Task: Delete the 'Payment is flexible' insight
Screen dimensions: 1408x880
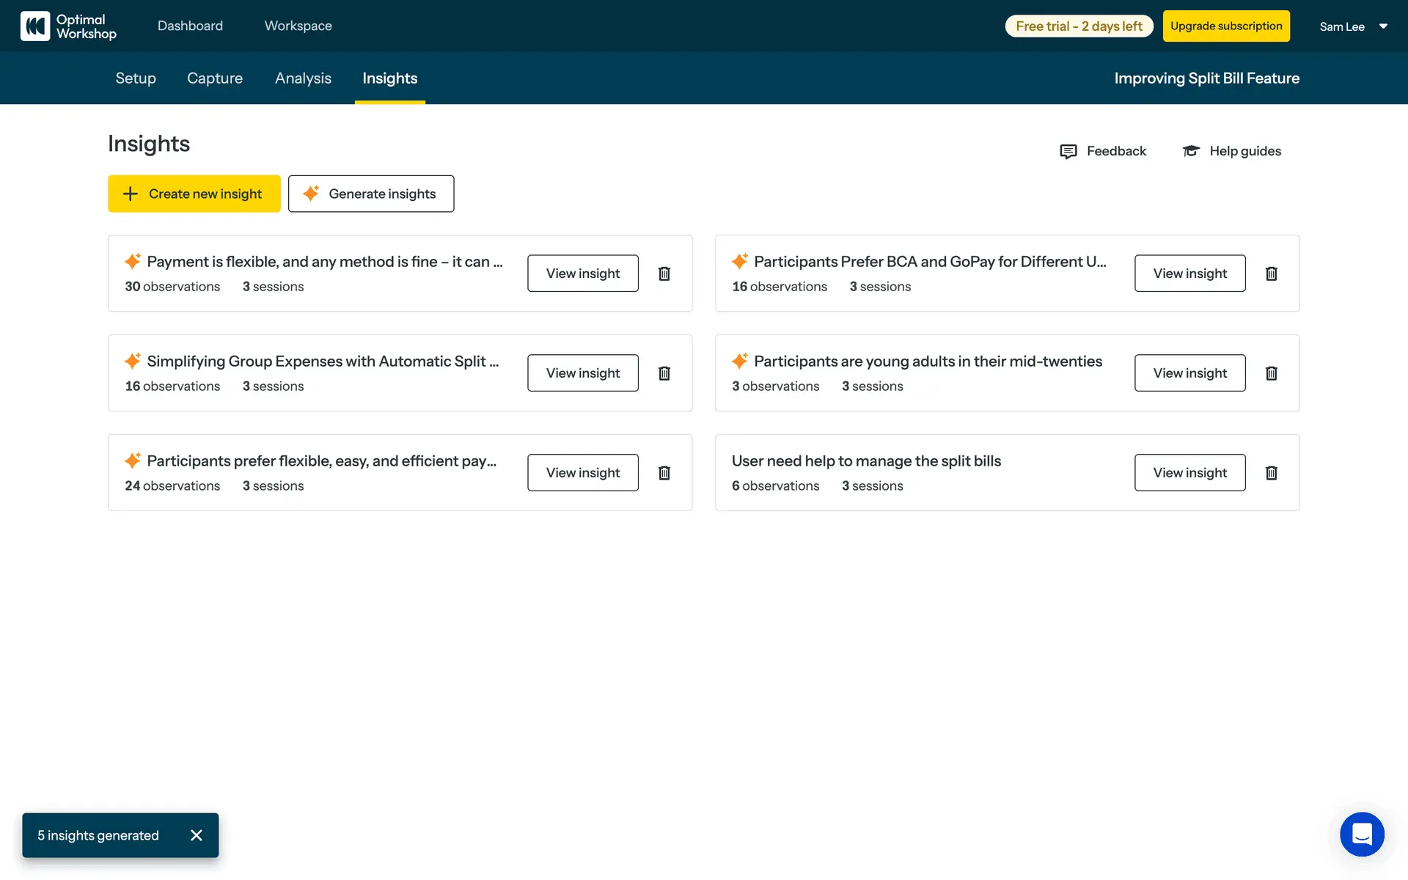Action: click(x=664, y=274)
